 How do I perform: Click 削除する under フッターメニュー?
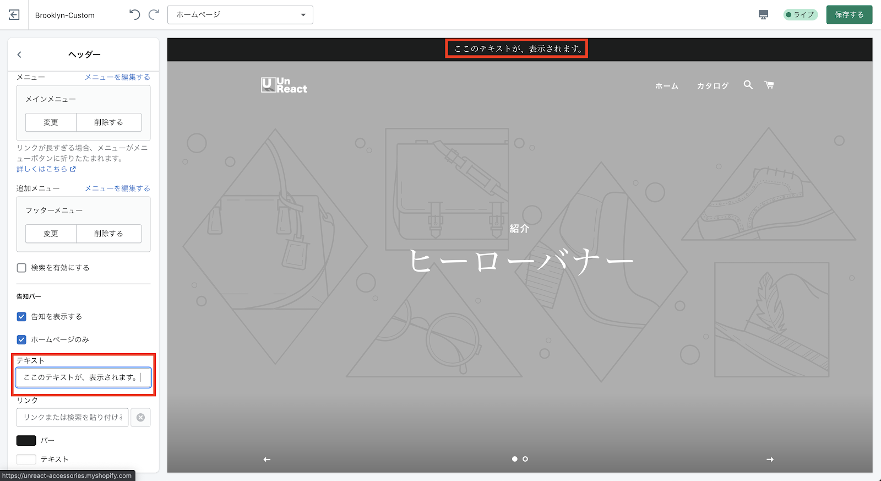coord(108,234)
